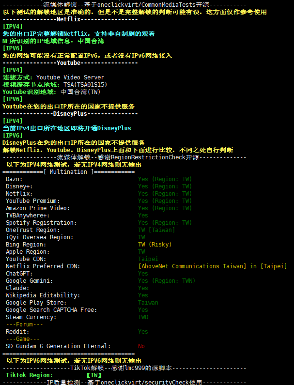Click the 【TW】 Tiktok region value

click(94, 375)
